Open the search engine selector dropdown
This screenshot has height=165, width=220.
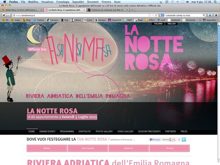[x=163, y=15]
